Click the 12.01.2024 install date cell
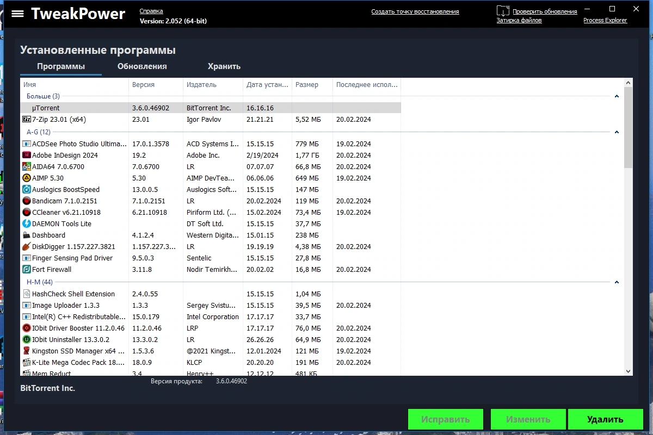Viewport: 653px width, 435px height. [264, 351]
